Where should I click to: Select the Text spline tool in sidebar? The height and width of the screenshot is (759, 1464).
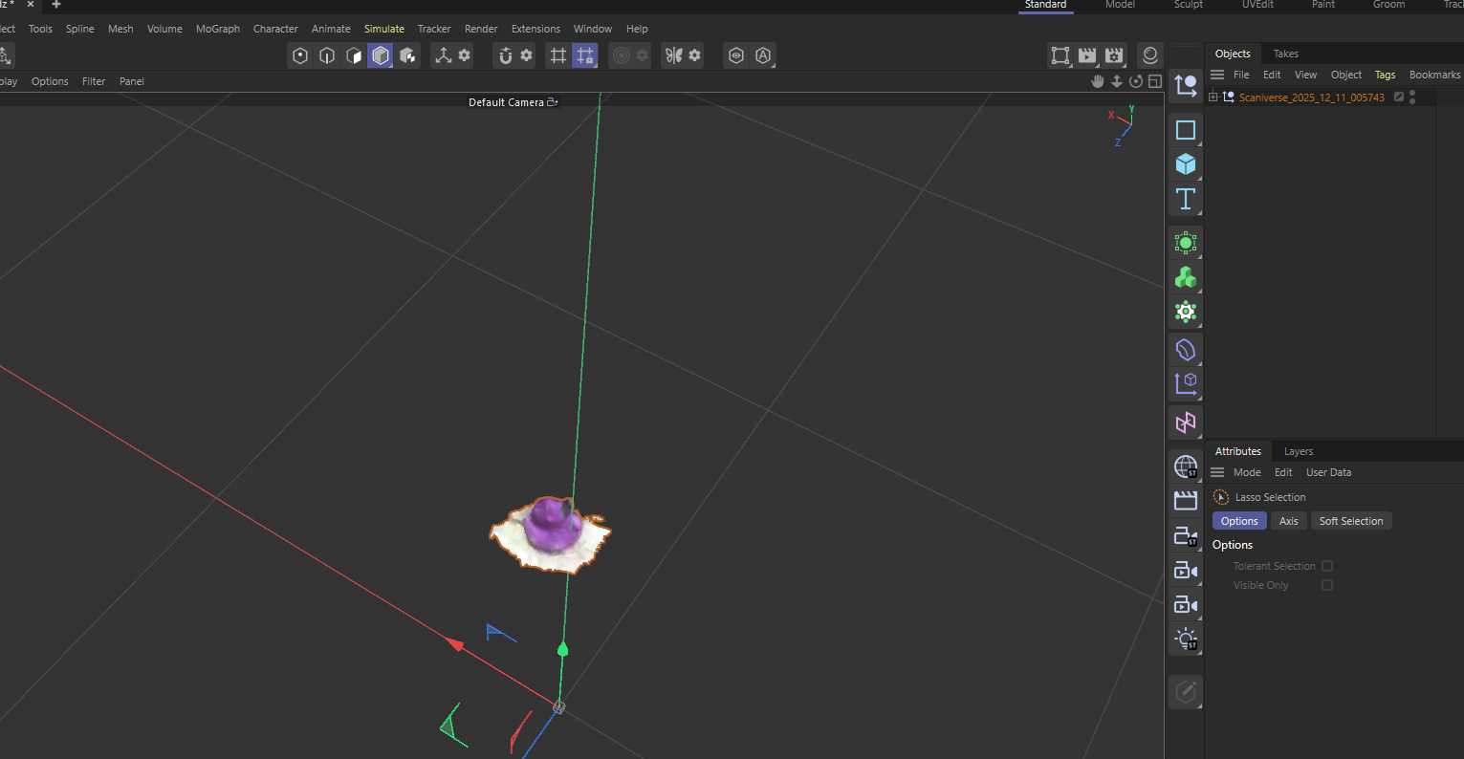point(1186,200)
